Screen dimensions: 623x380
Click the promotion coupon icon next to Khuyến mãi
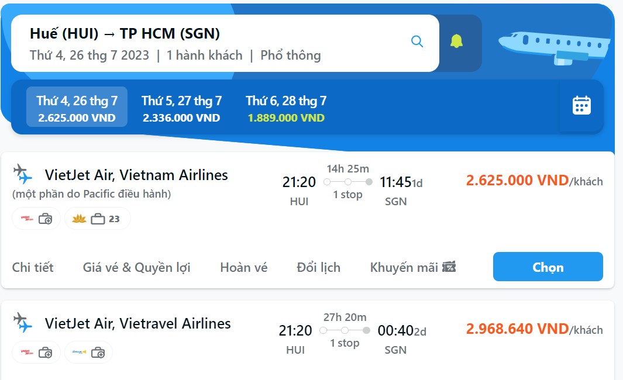[449, 267]
